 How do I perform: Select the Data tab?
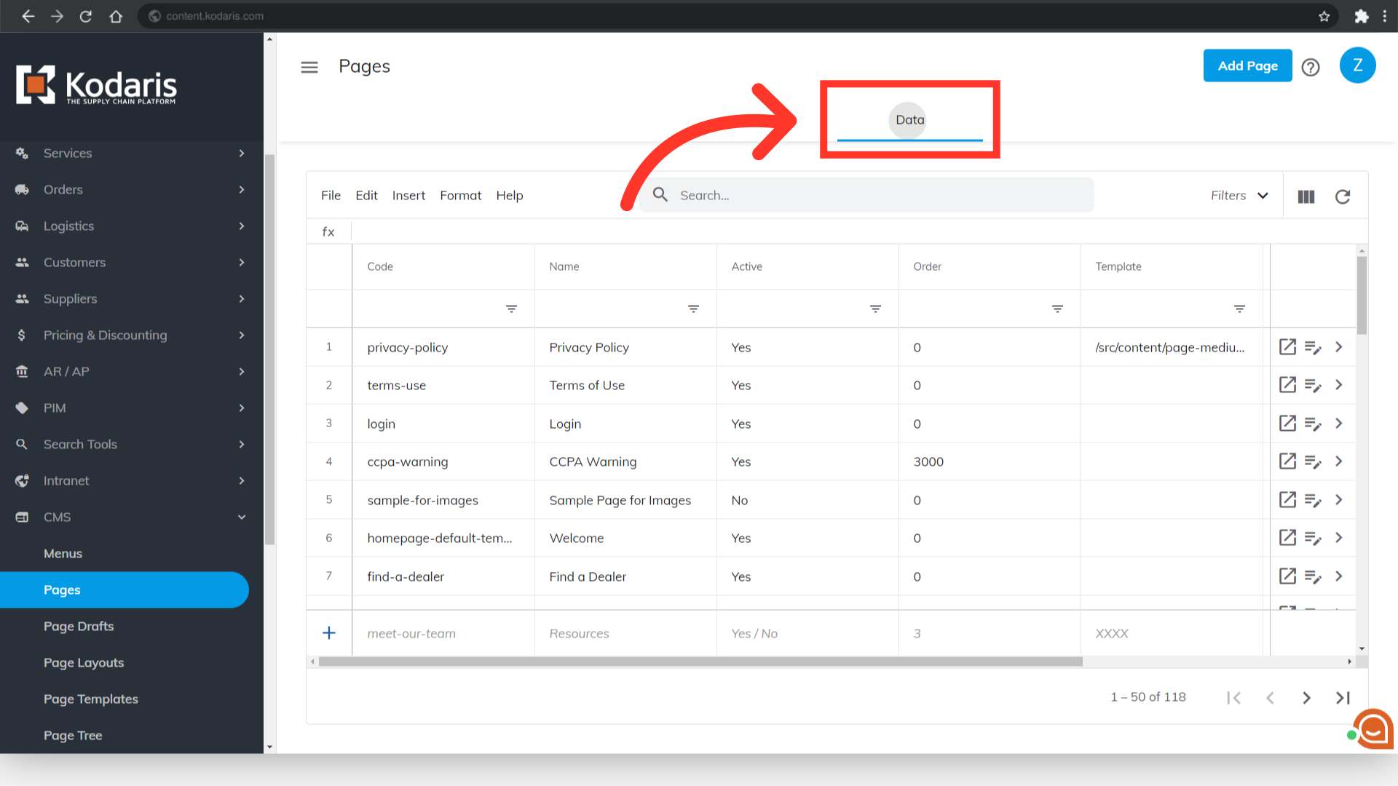909,120
